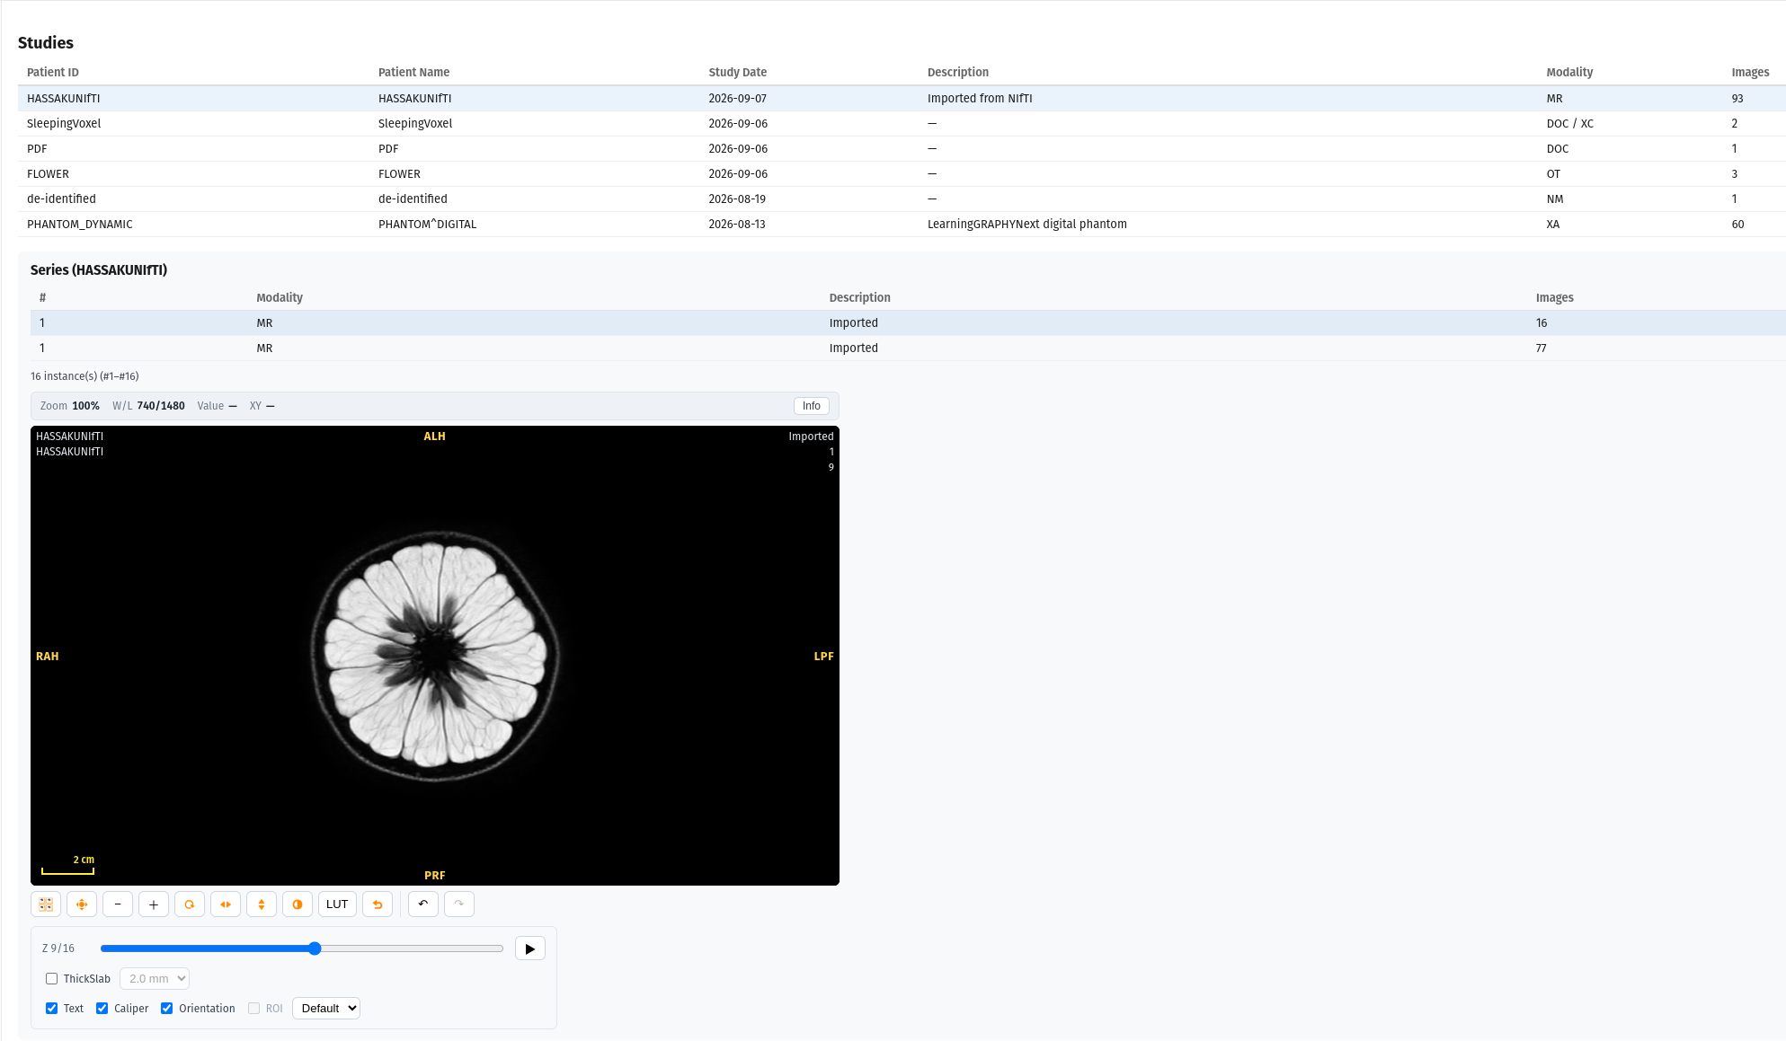The width and height of the screenshot is (1786, 1041).
Task: Select the FLOWER study row
Action: click(902, 174)
